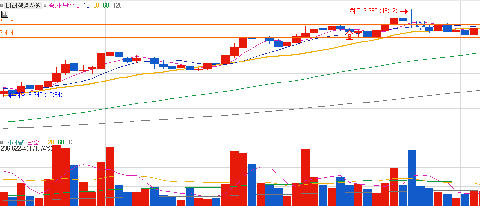Screen dimensions: 480x206
Task: Click the small square before 미래생명자원
Action: tap(2, 5)
